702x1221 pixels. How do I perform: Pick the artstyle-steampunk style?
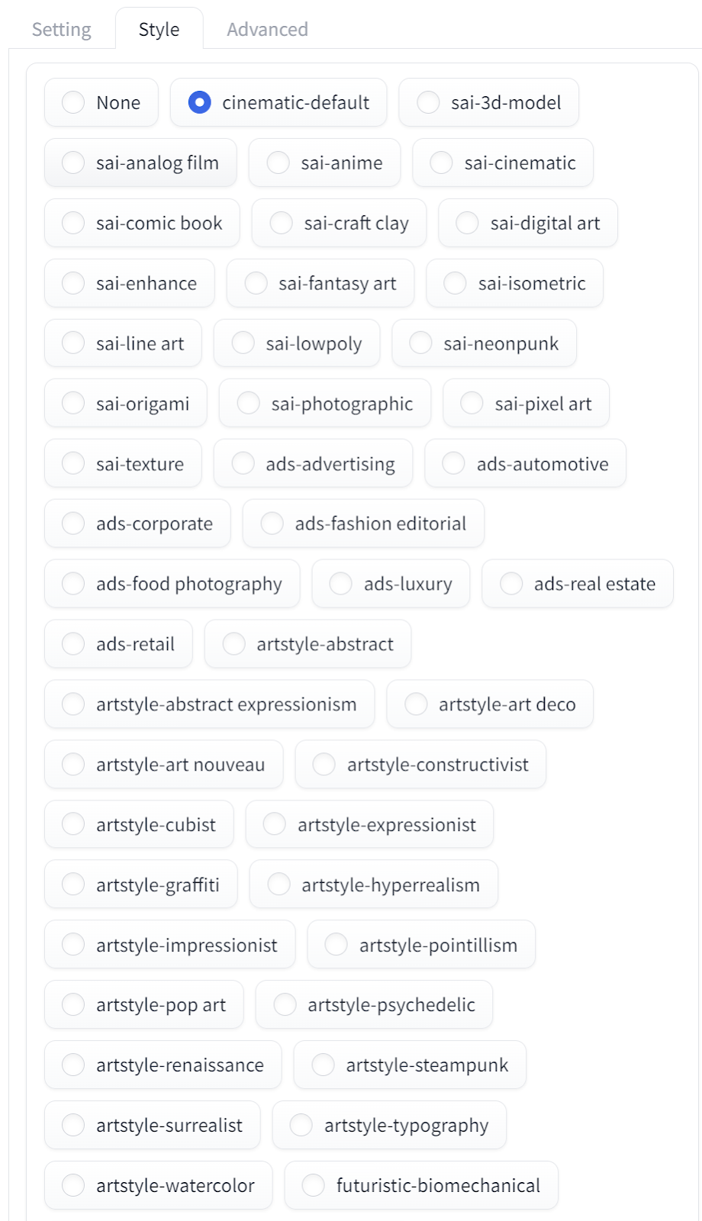point(323,1065)
